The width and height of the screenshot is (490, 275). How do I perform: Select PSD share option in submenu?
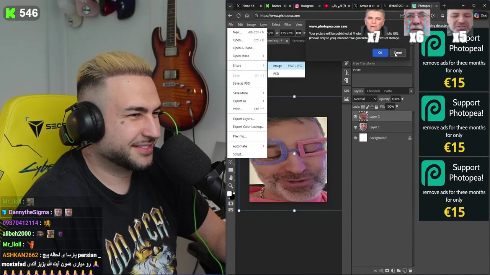(x=286, y=74)
